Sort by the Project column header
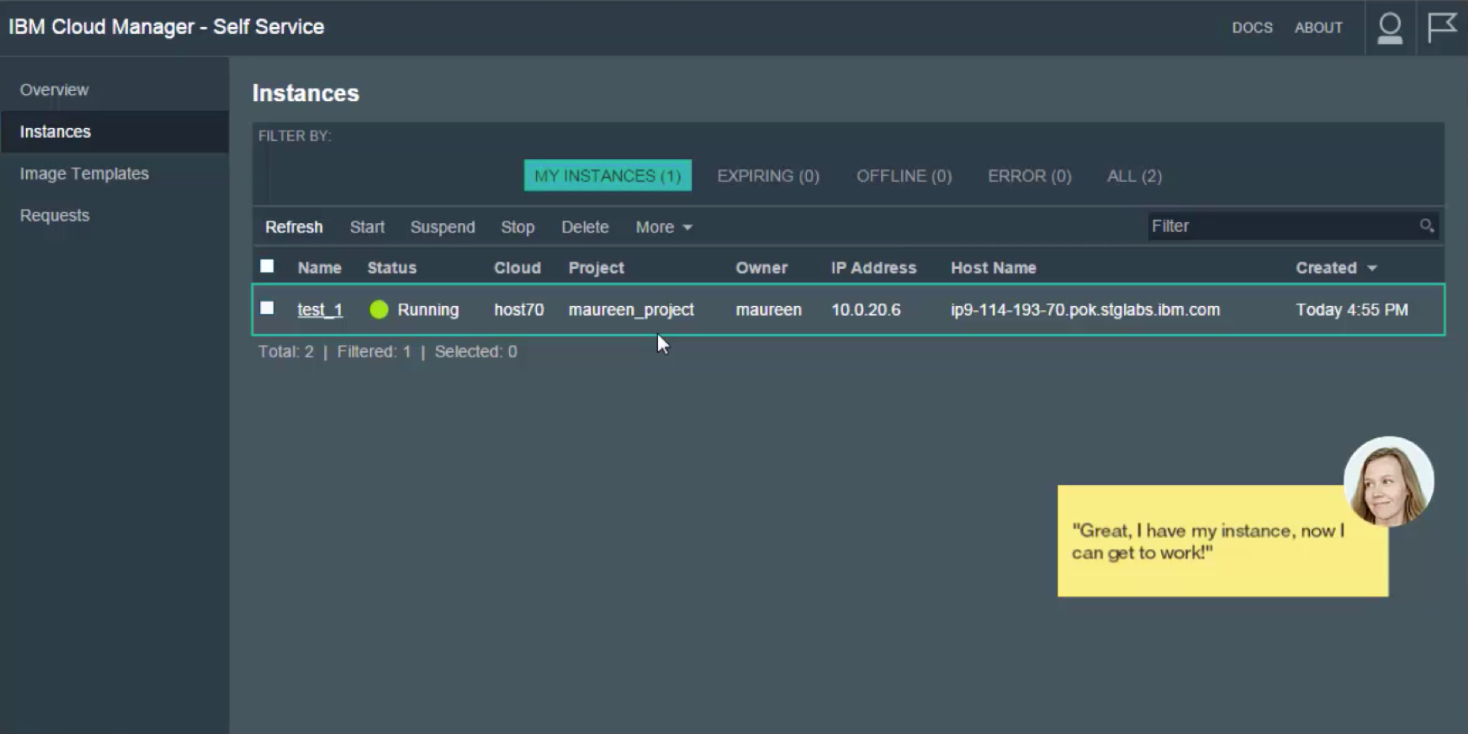This screenshot has height=734, width=1468. 596,268
